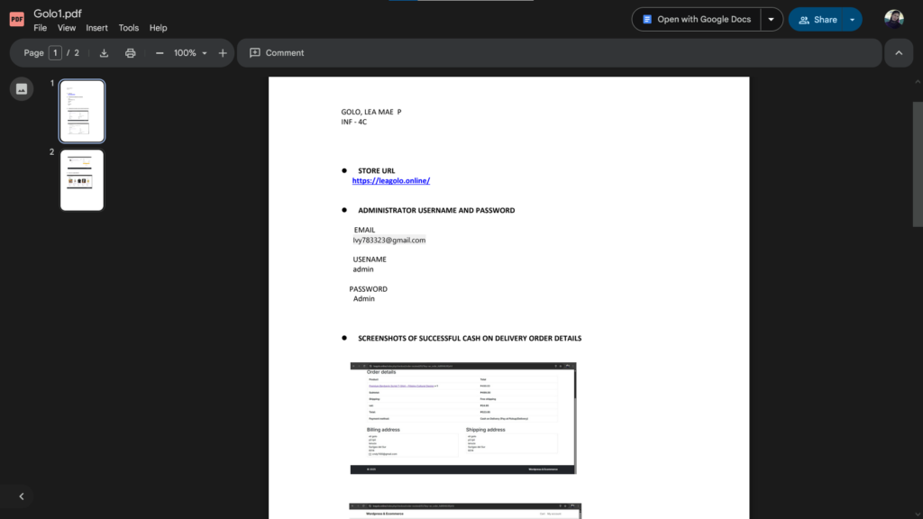Open the Insert menu

96,28
